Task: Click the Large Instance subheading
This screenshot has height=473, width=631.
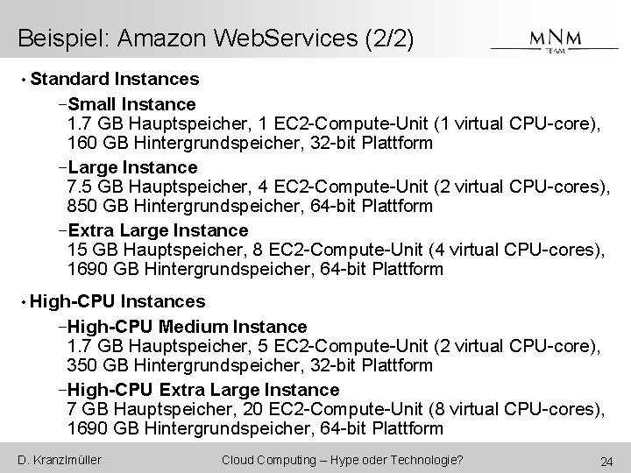Action: (x=133, y=166)
